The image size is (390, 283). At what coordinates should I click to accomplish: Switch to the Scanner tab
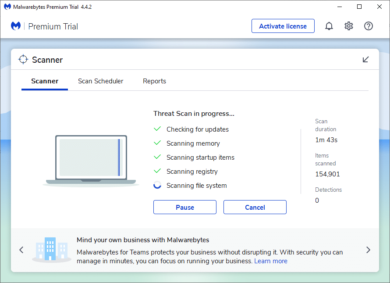pos(45,81)
